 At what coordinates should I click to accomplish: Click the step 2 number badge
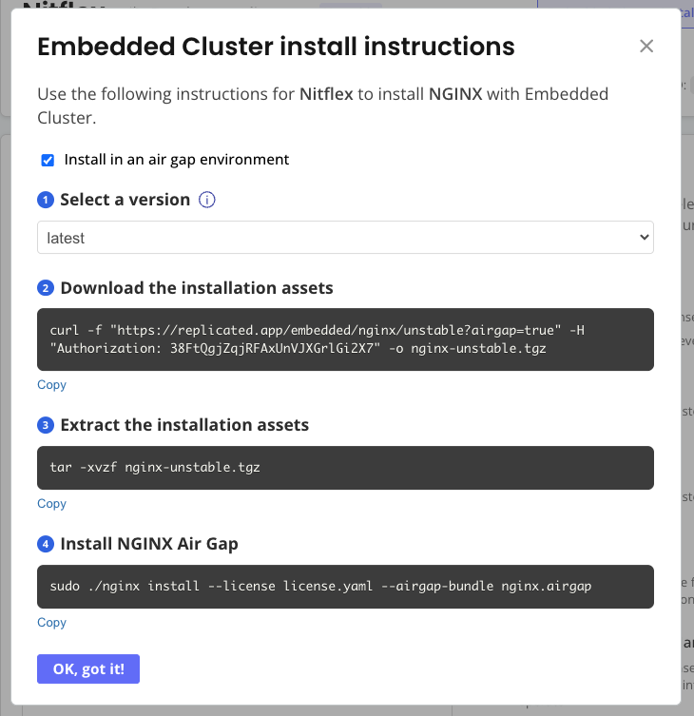[x=45, y=288]
